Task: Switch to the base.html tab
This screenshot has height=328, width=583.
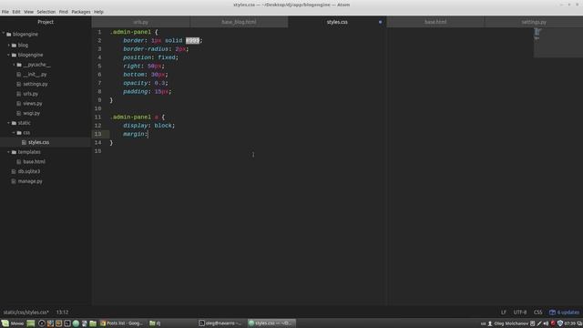Action: (435, 22)
